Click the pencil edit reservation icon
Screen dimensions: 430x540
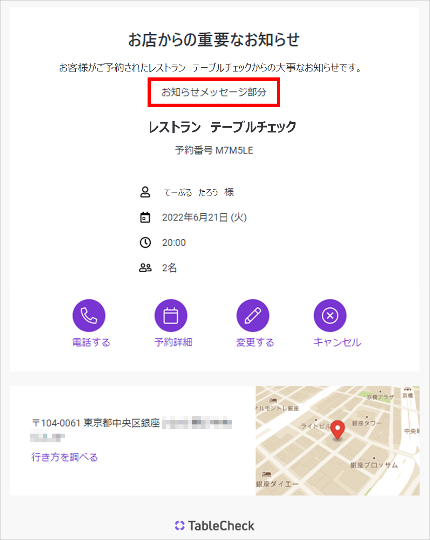(x=253, y=315)
